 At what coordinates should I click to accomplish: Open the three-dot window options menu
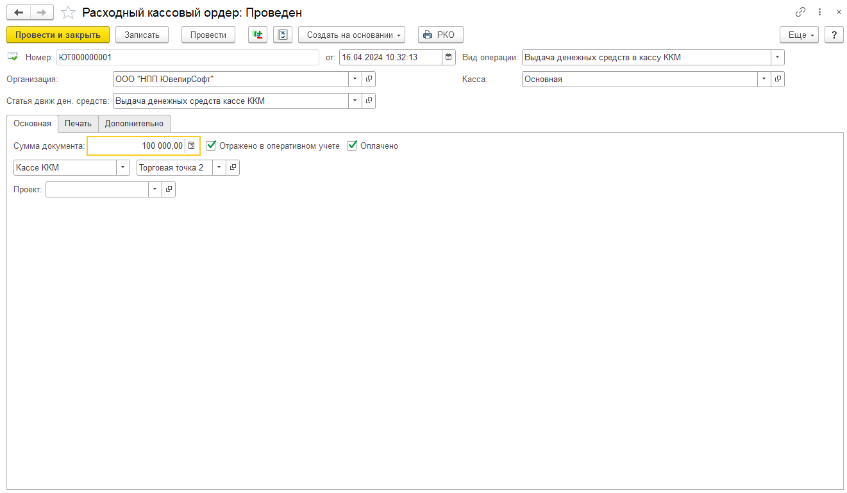point(819,12)
